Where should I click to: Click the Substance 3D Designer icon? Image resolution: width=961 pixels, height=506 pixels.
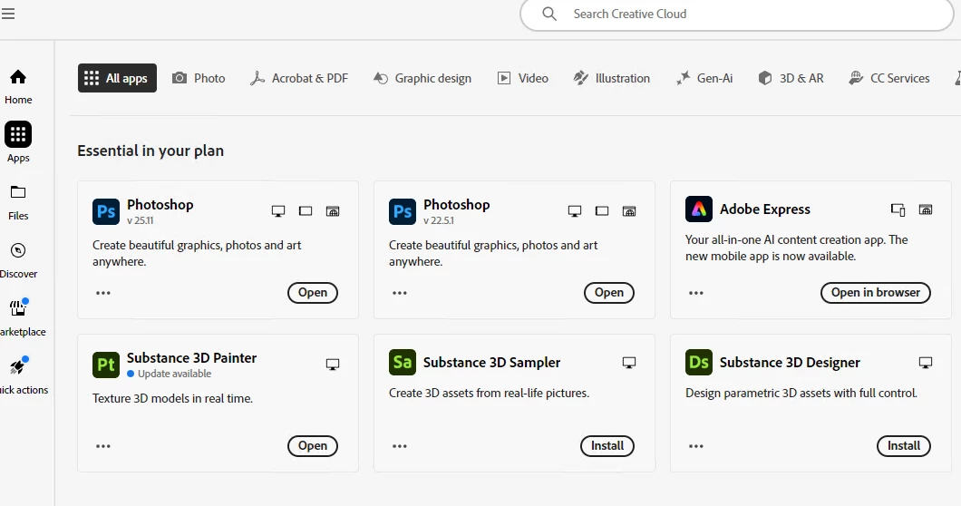(699, 363)
